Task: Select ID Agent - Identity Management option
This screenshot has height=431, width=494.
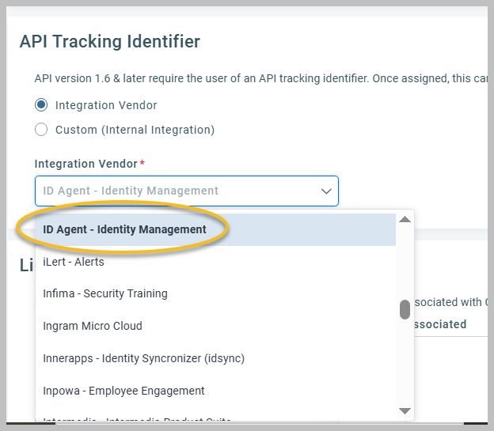Action: [125, 229]
